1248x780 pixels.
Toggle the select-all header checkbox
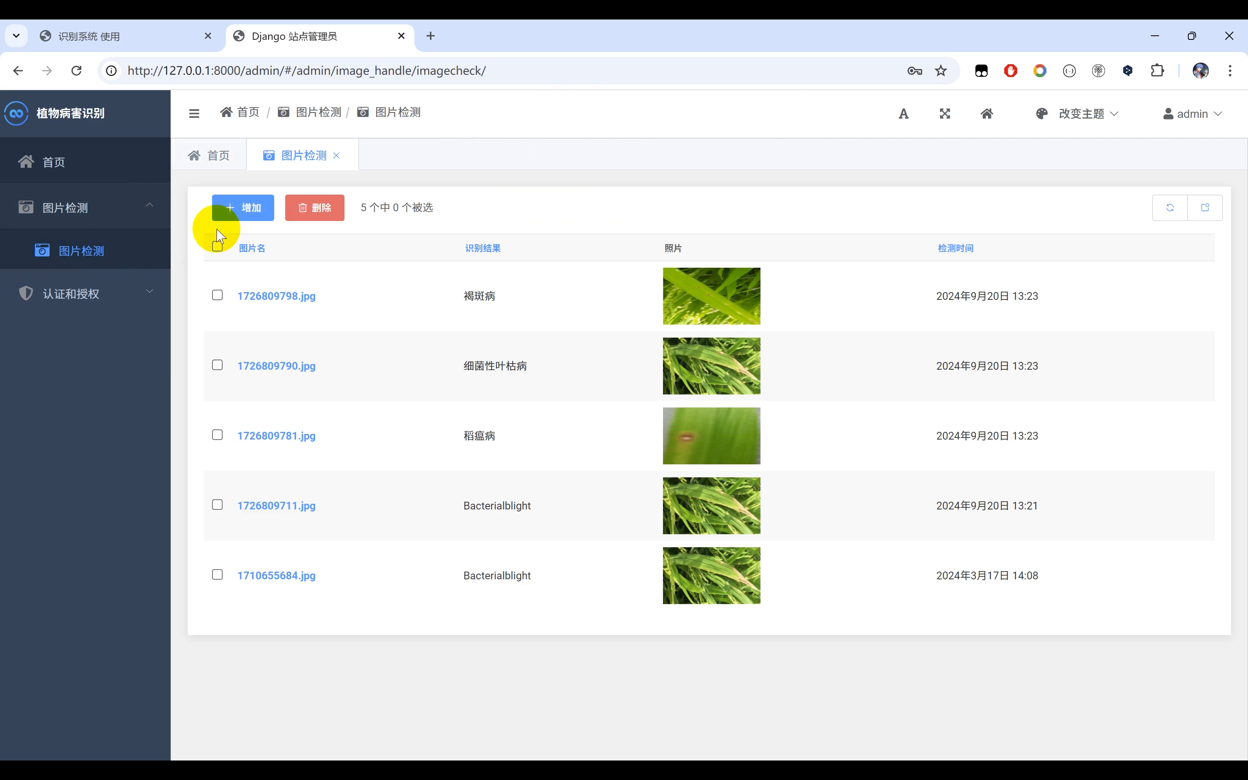tap(217, 246)
